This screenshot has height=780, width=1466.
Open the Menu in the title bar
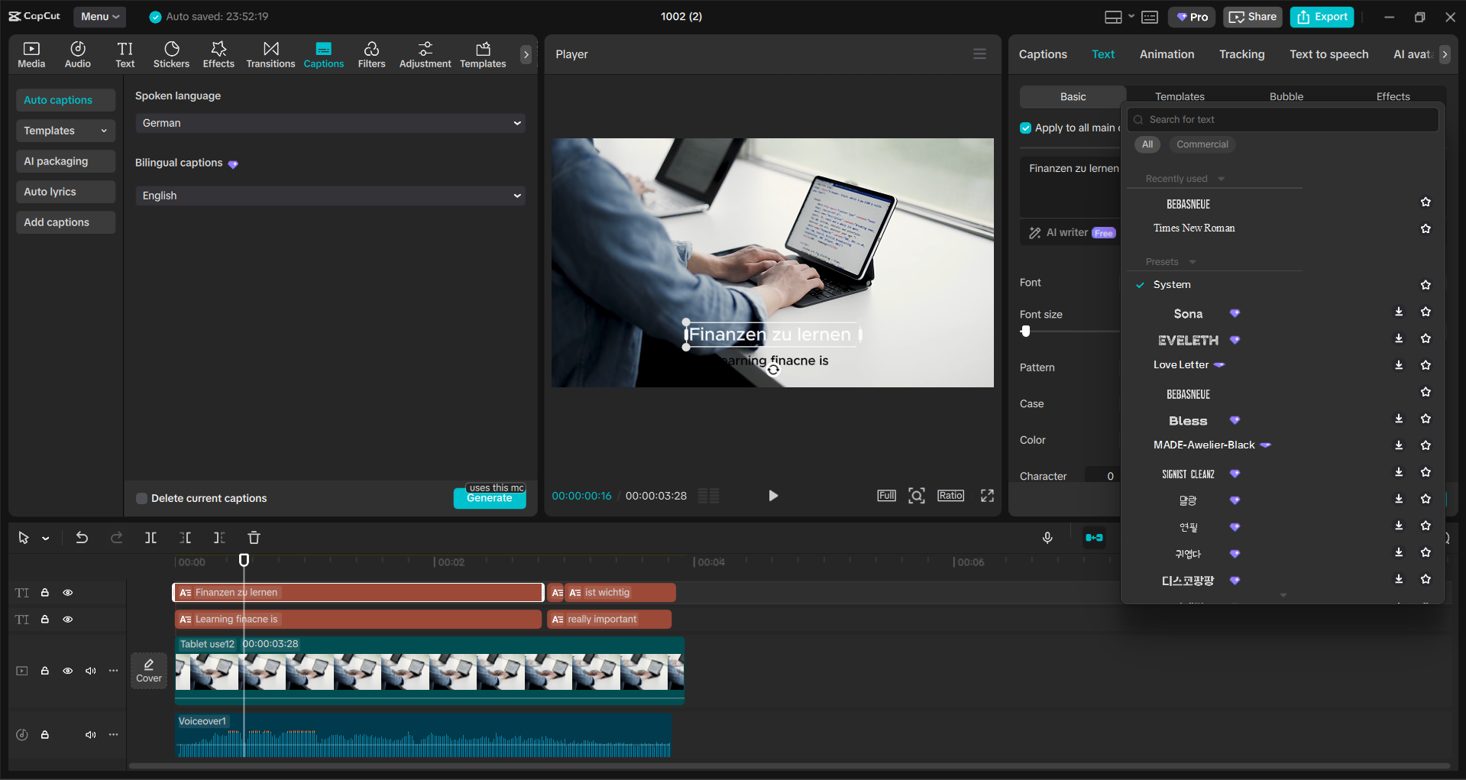(99, 17)
